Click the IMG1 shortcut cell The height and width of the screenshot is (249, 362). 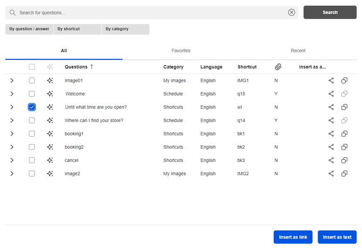(x=243, y=81)
